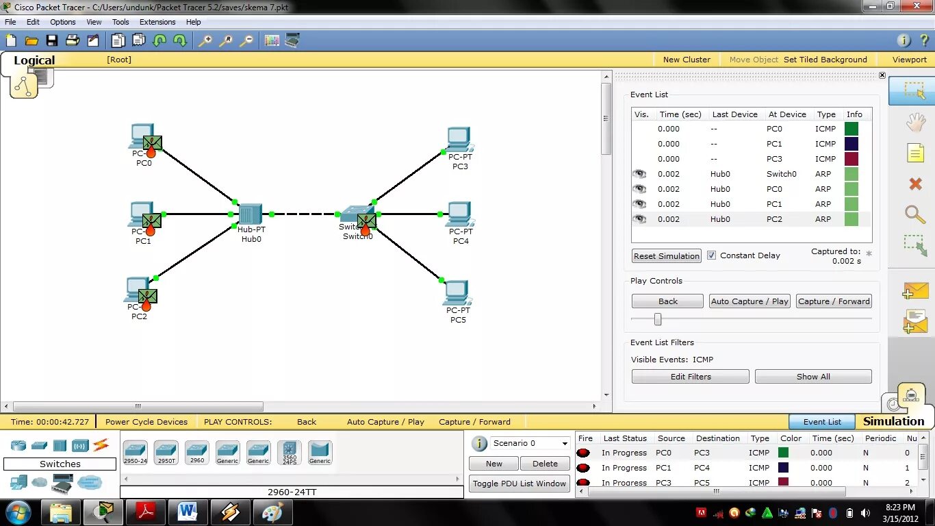
Task: Choose the Move Layout hand tool
Action: pyautogui.click(x=915, y=123)
